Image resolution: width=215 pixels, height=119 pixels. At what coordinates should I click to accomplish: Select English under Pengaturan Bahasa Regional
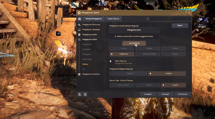167,74
